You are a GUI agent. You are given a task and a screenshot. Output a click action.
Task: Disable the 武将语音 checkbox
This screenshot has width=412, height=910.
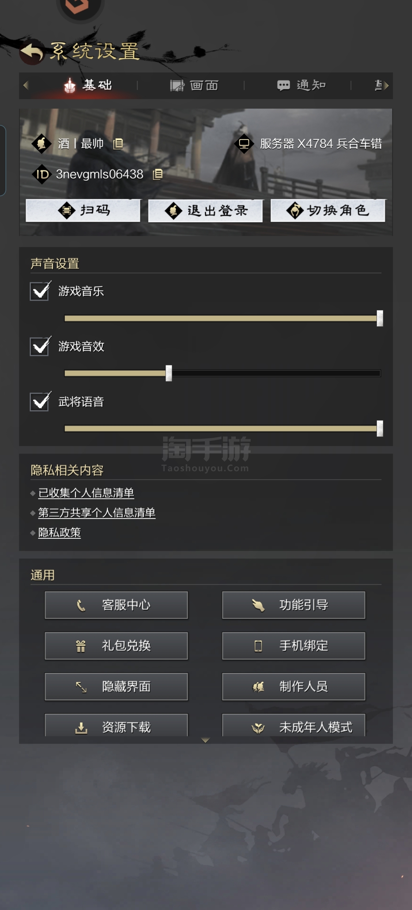pos(39,402)
